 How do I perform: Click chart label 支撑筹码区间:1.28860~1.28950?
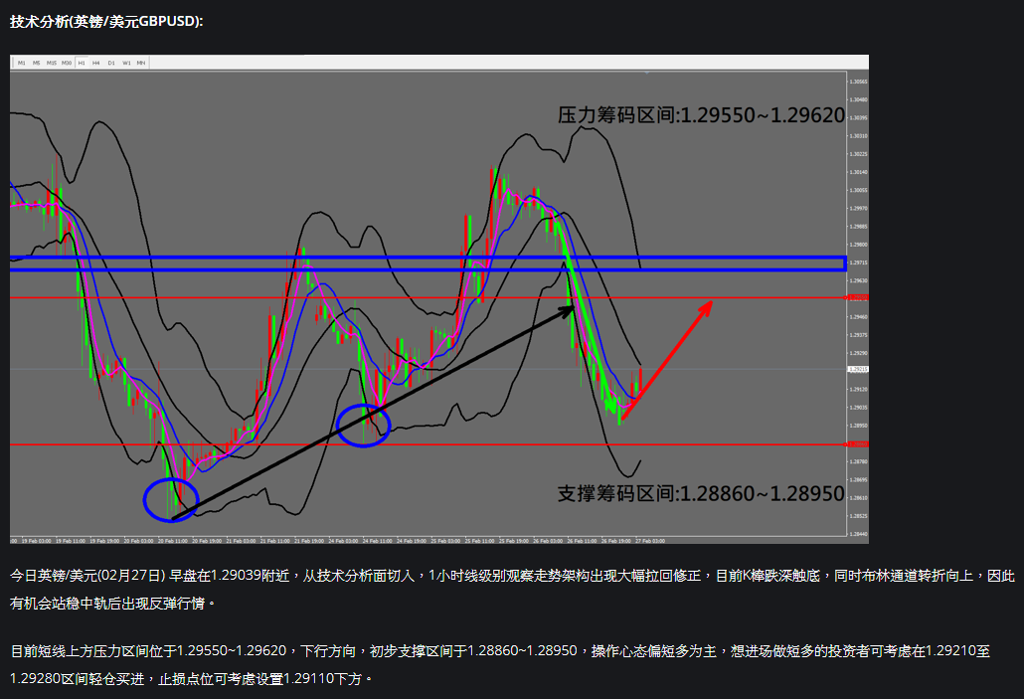[x=701, y=493]
